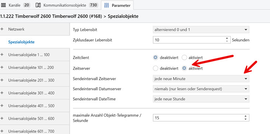Open Sendeintervall Zeitserver dropdown

(201, 79)
